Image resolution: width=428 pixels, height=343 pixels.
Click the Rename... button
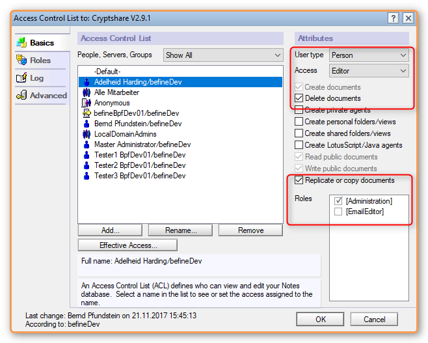pos(180,230)
